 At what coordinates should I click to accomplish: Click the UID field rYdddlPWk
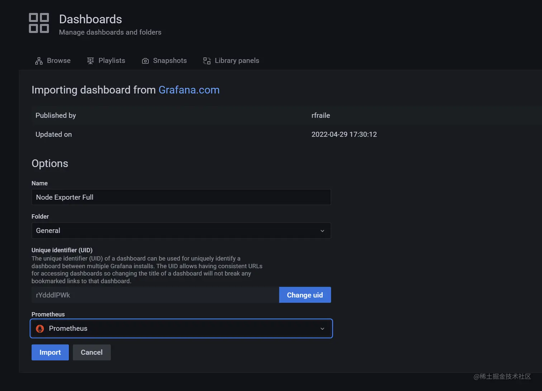[155, 295]
